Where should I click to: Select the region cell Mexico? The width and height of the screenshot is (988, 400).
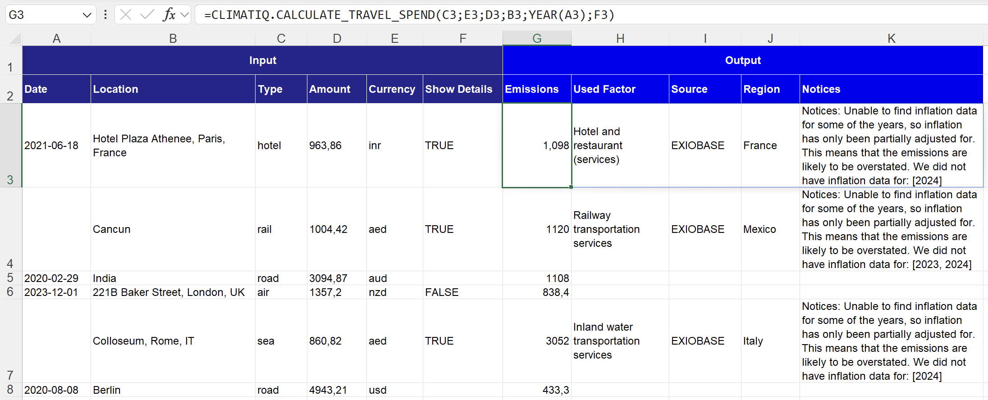click(x=770, y=229)
